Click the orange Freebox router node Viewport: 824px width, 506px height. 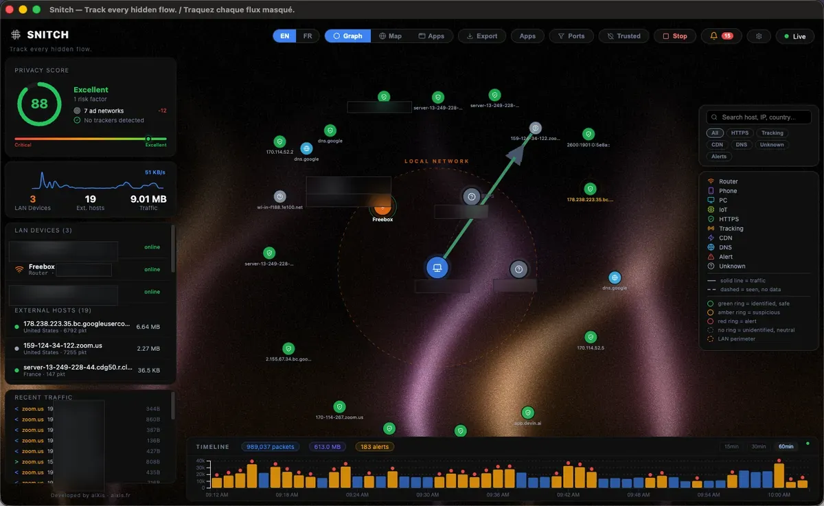tap(382, 205)
